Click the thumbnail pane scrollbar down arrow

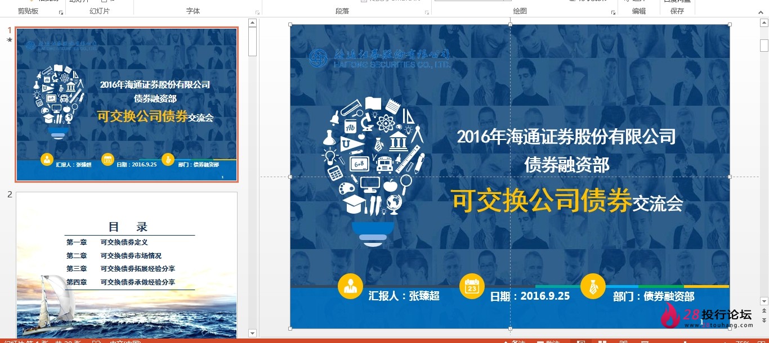(253, 333)
